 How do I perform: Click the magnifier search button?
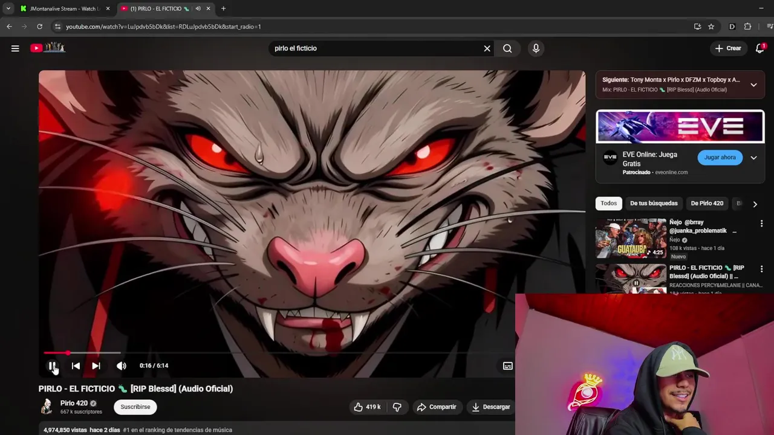pos(507,48)
